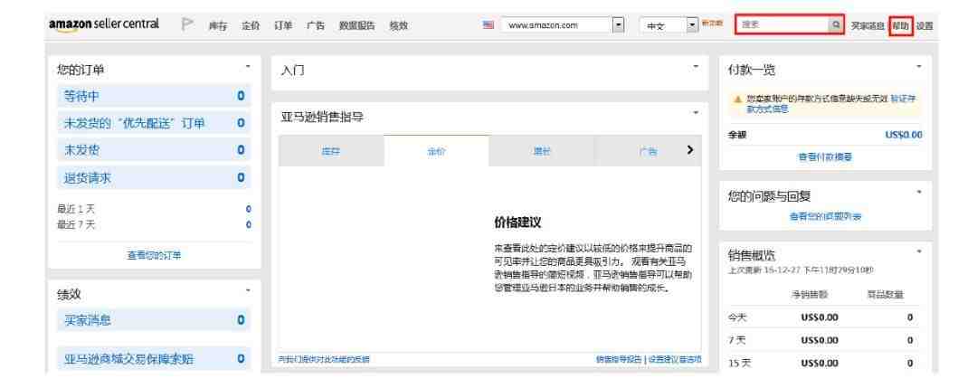This screenshot has width=977, height=388.
Task: Click the 价格建议 heading
Action: [x=517, y=223]
